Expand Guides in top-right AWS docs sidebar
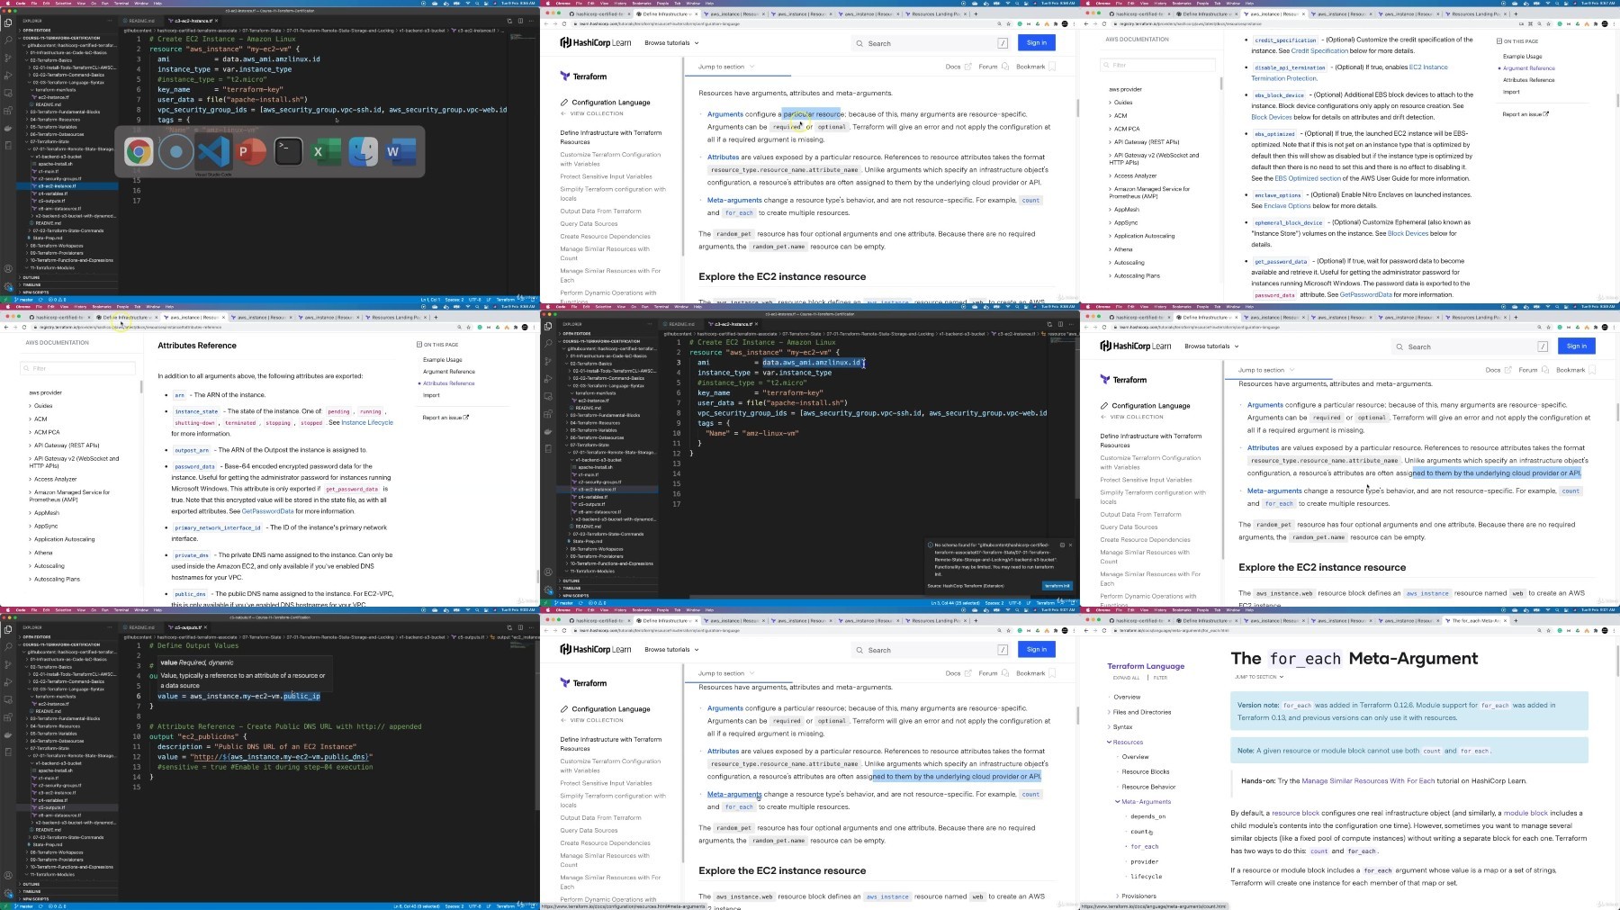1620x910 pixels. (1122, 103)
